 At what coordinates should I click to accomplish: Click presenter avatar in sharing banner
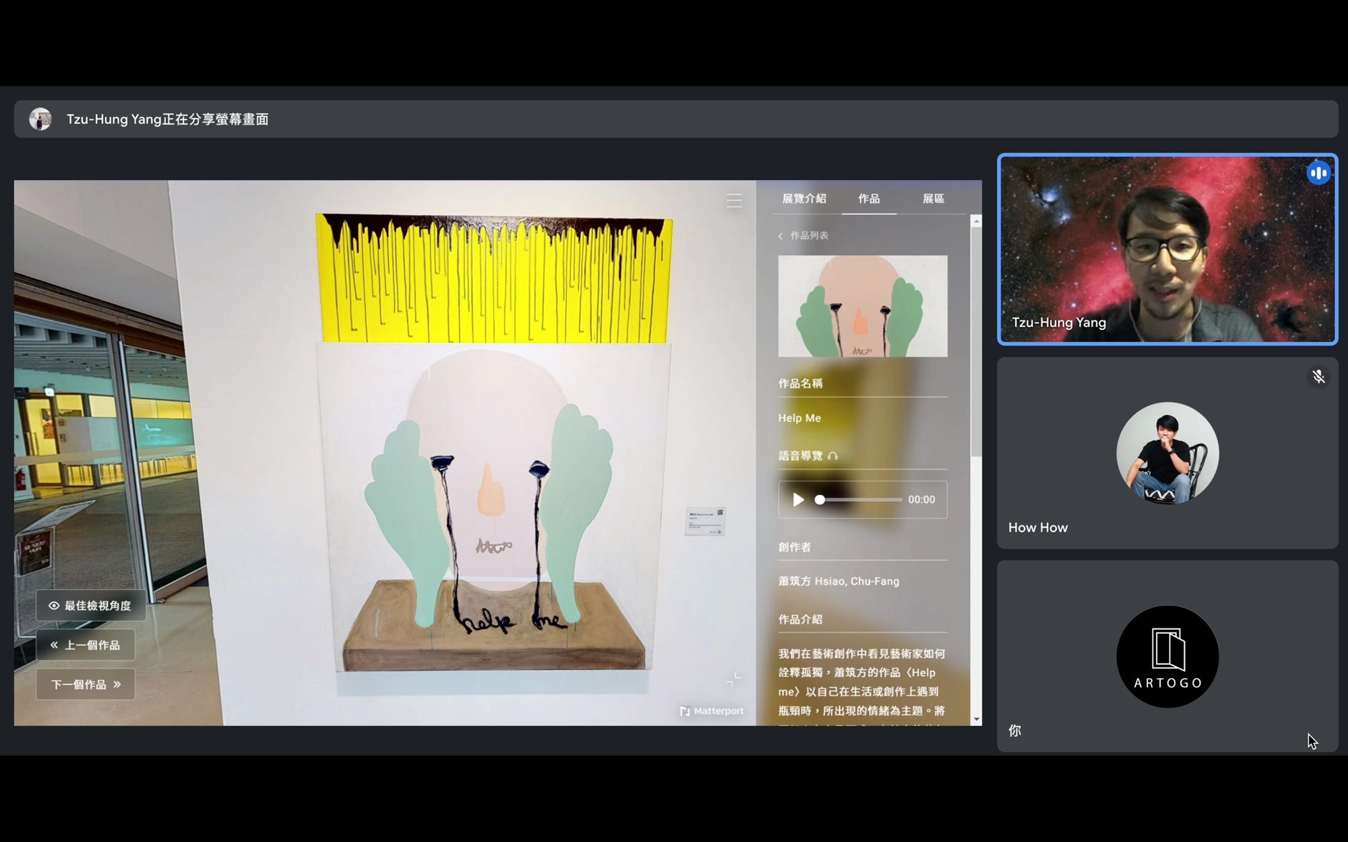(x=40, y=119)
